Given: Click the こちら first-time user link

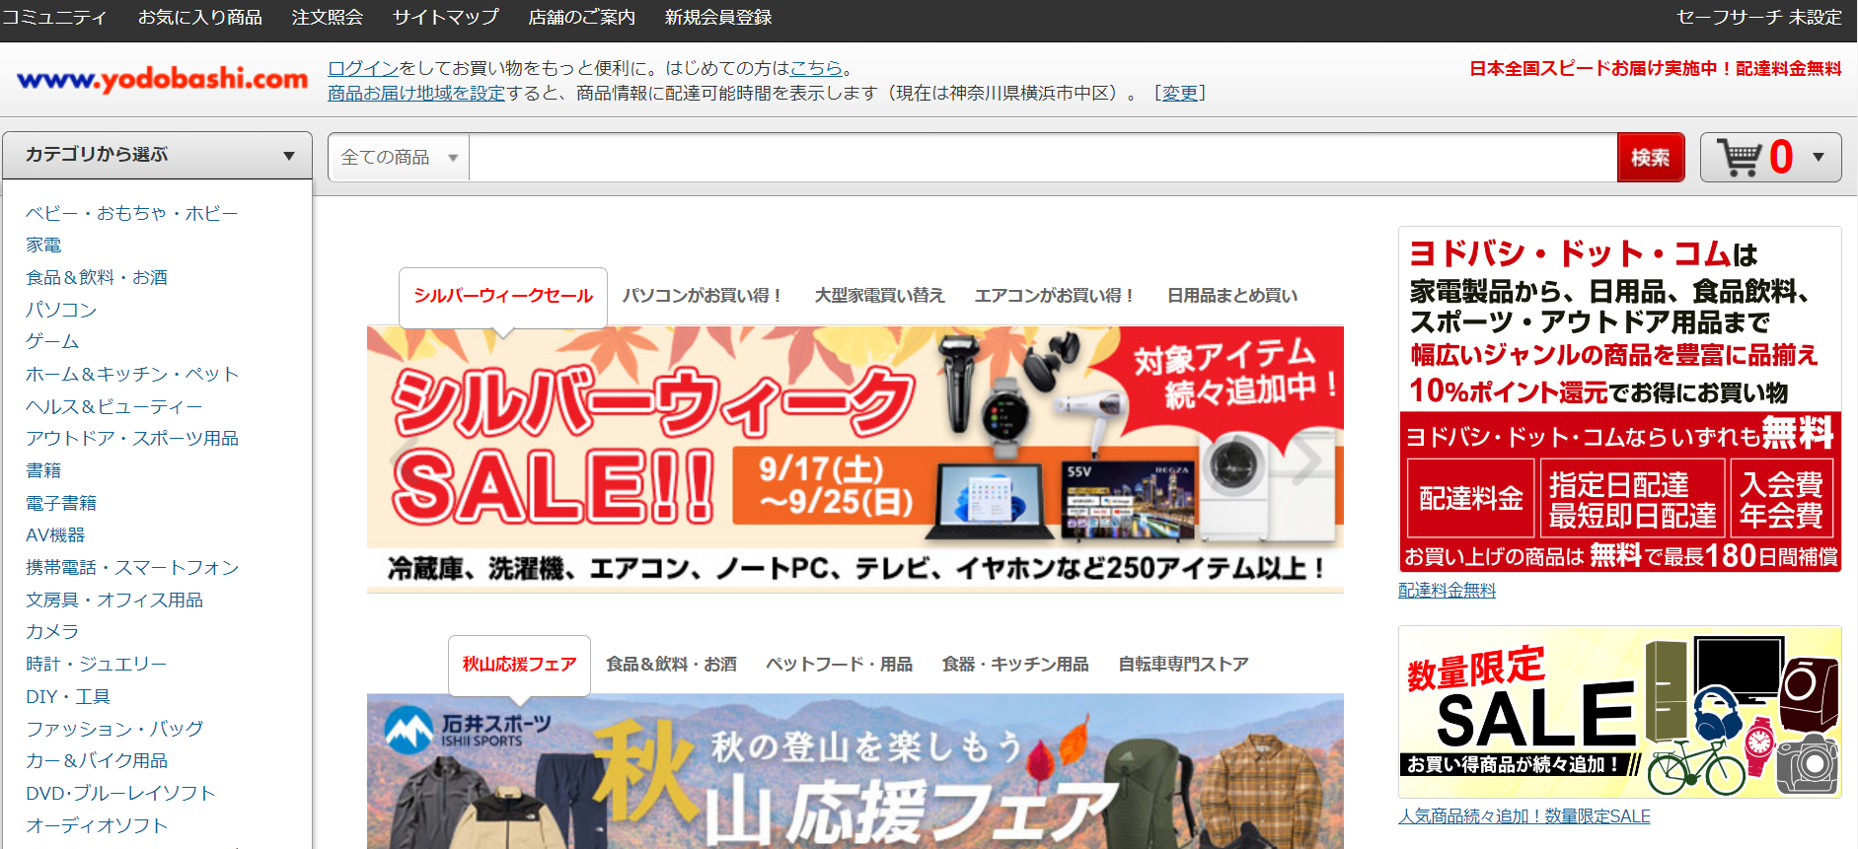Looking at the screenshot, I should tap(816, 68).
